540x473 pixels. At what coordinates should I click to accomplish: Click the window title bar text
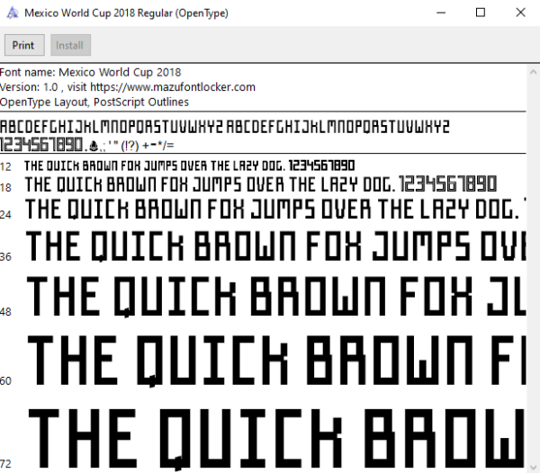tap(126, 13)
